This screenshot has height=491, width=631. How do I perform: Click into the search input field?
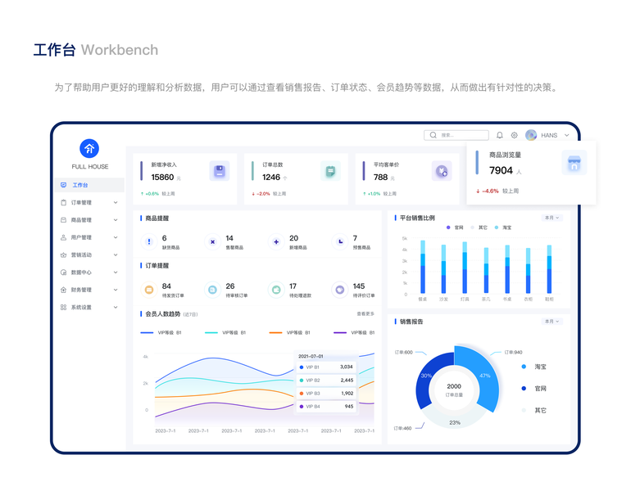click(456, 135)
